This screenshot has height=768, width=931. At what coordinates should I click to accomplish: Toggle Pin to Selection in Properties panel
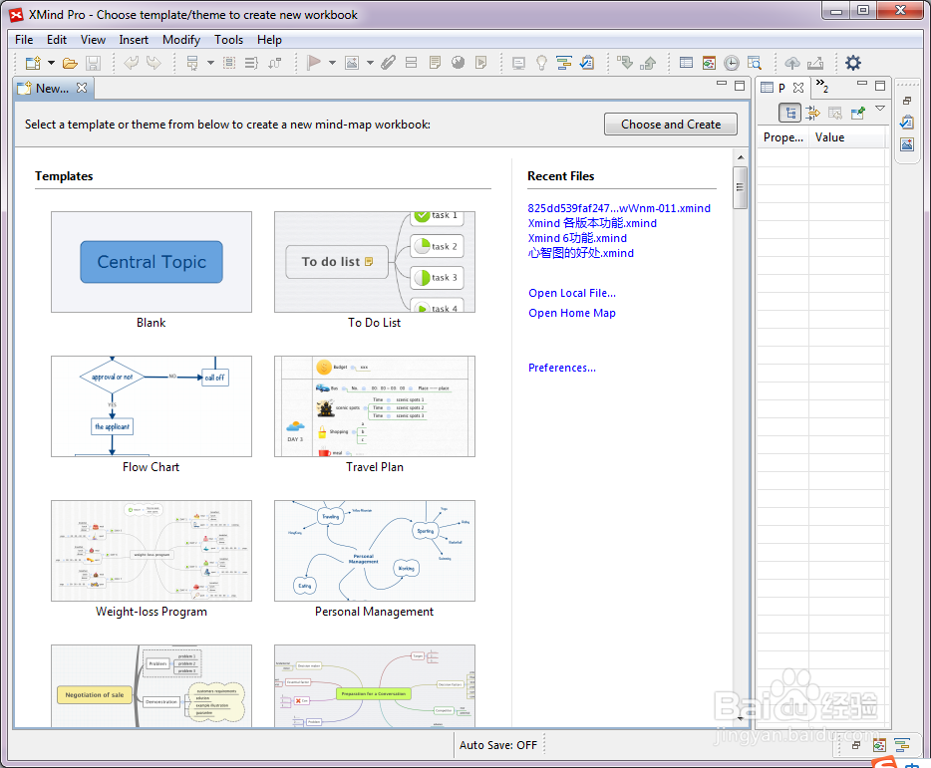pos(857,113)
